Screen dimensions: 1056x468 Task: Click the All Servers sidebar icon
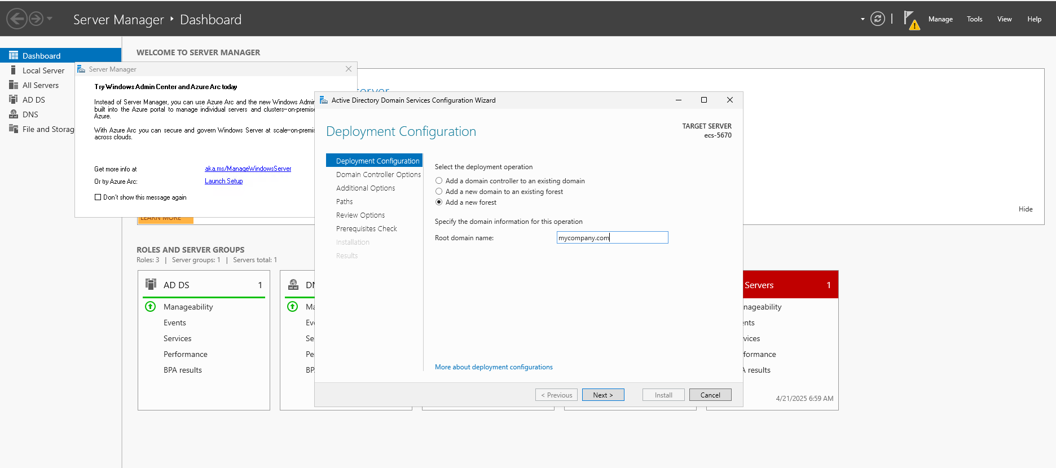pos(14,85)
